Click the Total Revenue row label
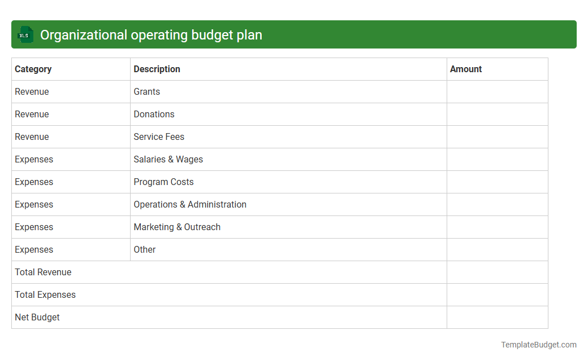This screenshot has height=361, width=588. tap(43, 272)
